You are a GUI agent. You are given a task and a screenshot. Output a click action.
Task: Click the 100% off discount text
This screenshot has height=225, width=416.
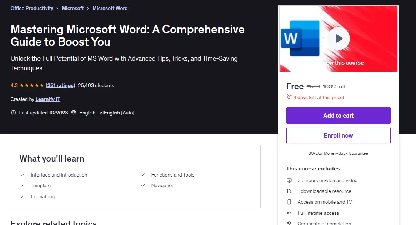point(334,87)
